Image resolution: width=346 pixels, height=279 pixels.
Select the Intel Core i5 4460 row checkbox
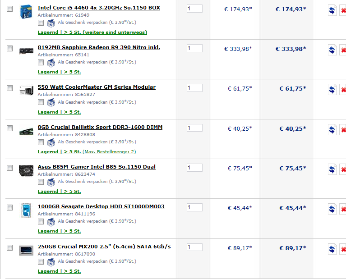click(10, 9)
